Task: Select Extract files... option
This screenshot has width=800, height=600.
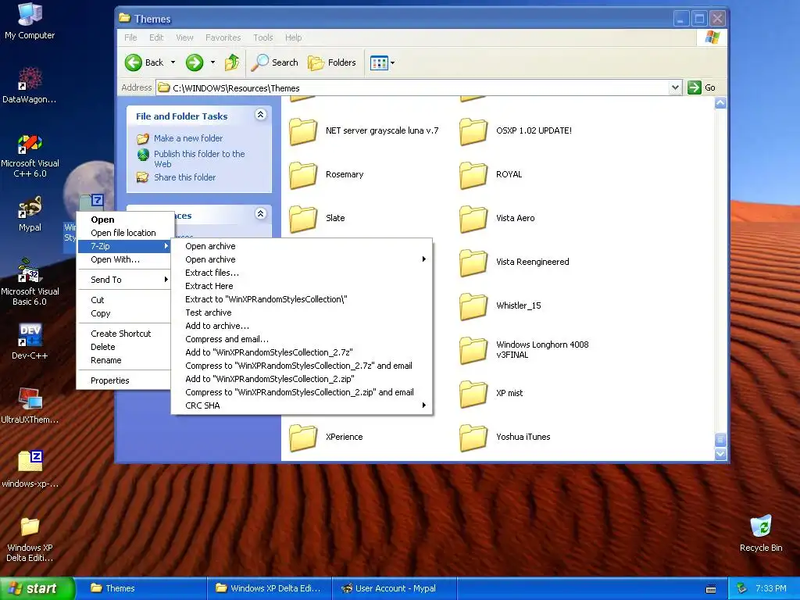Action: [x=302, y=273]
